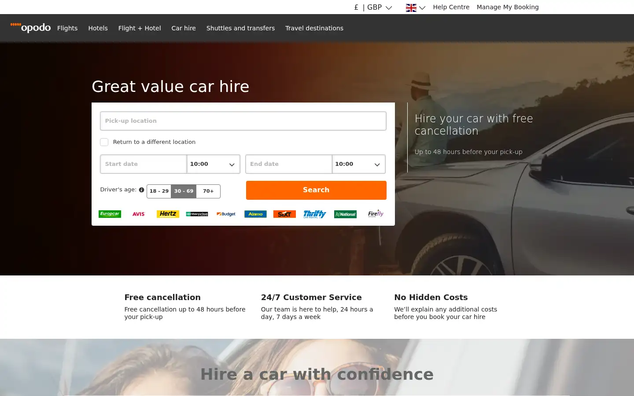Image resolution: width=634 pixels, height=396 pixels.
Task: Open the Flight + Hotel menu item
Action: pyautogui.click(x=140, y=28)
